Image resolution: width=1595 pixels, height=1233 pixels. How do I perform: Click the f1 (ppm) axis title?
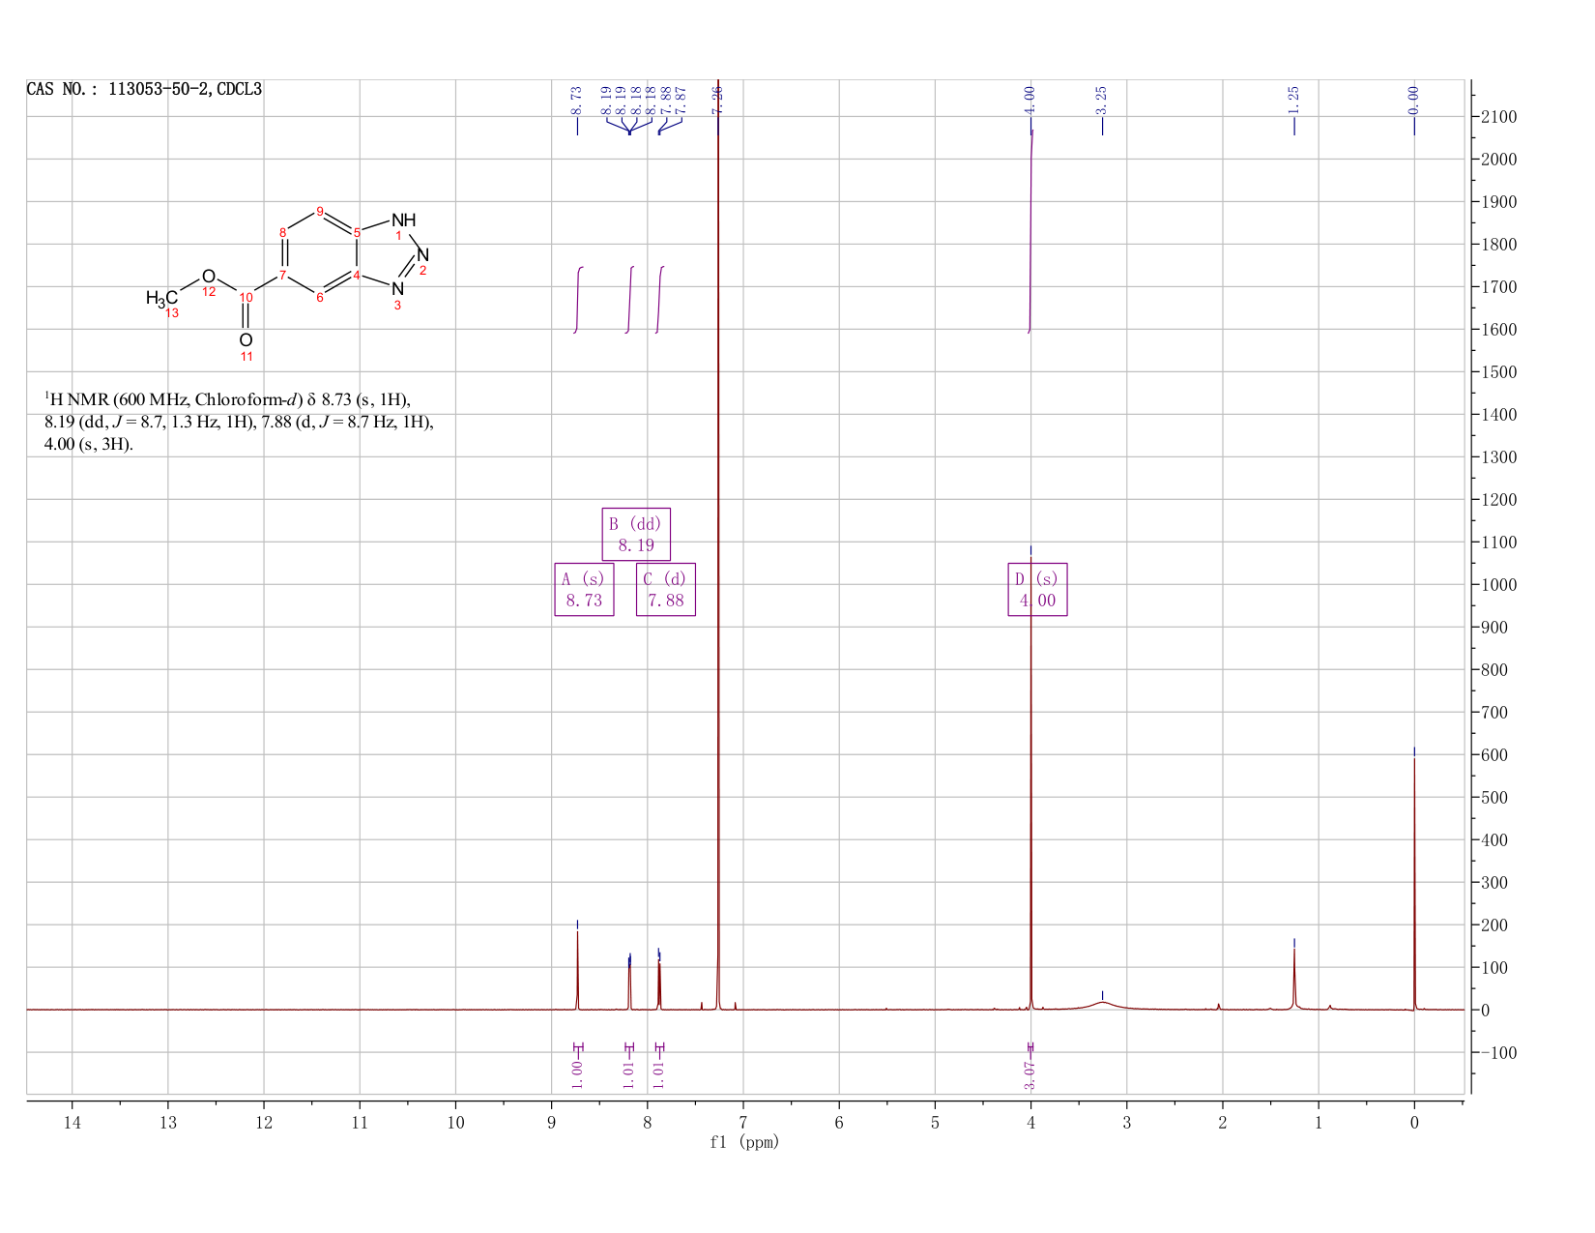coord(744,1142)
